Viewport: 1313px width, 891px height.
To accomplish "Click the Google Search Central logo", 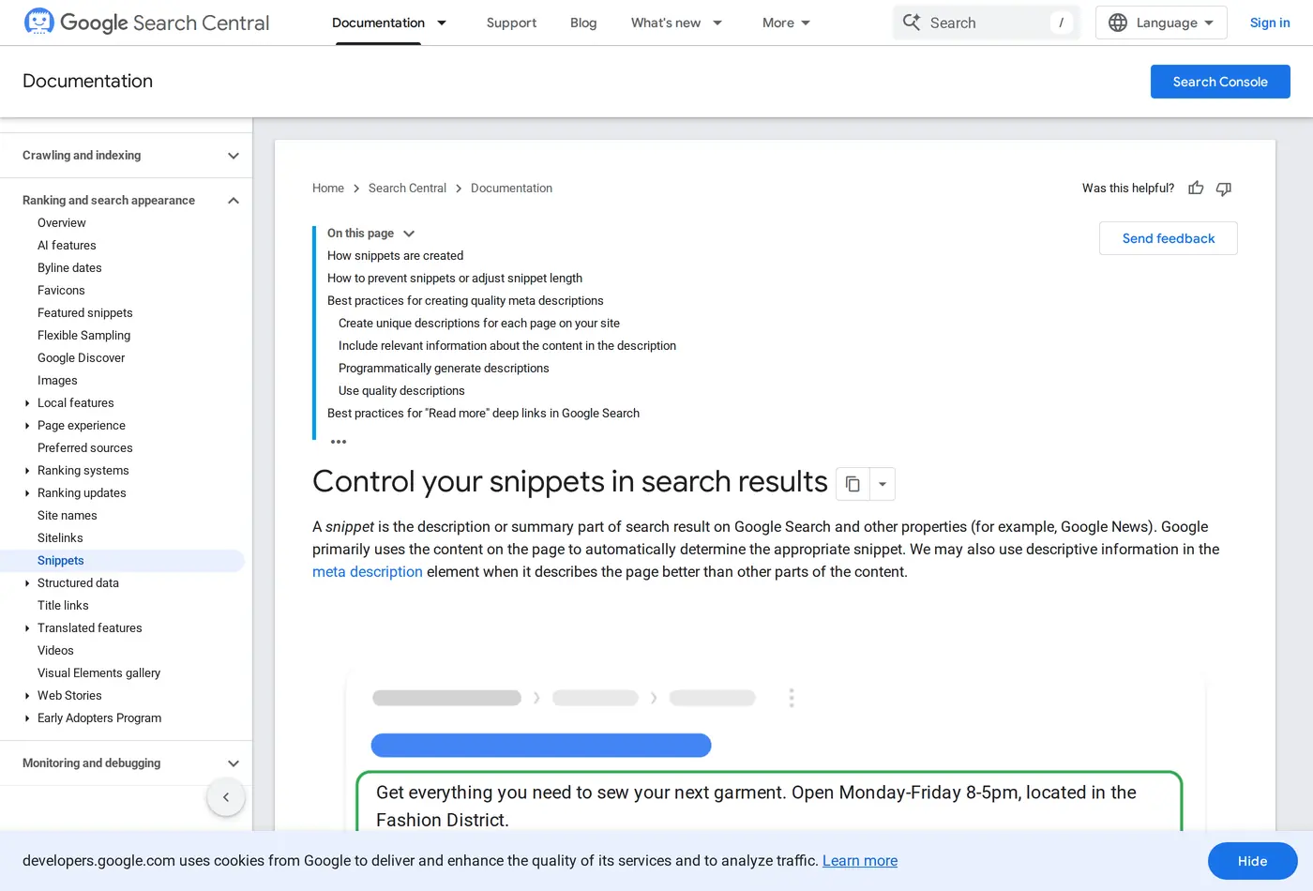I will pyautogui.click(x=146, y=23).
